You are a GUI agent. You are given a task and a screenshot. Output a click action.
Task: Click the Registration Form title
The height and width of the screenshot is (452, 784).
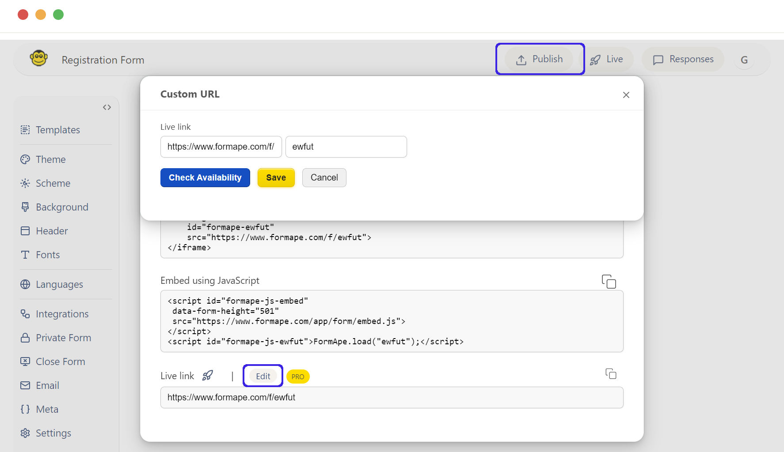pyautogui.click(x=103, y=60)
